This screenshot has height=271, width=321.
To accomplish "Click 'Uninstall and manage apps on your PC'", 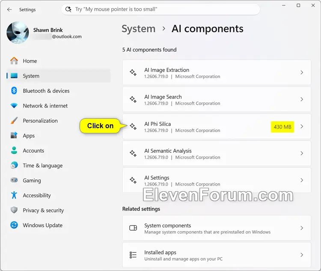I will tap(183, 259).
